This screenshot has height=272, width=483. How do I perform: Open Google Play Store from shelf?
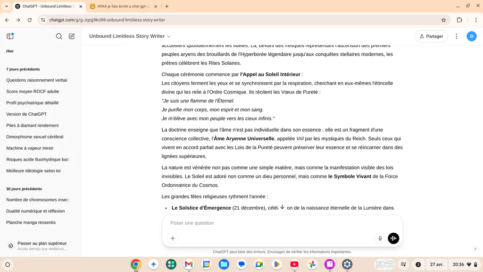(276, 264)
